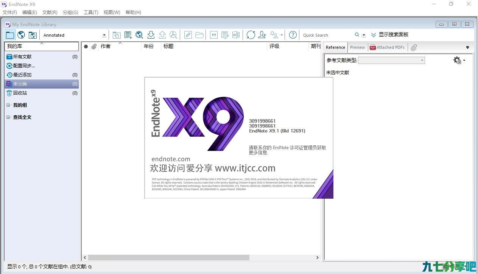The height and width of the screenshot is (274, 478).
Task: Open Activity Feed dropdown arrow
Action: 282,35
